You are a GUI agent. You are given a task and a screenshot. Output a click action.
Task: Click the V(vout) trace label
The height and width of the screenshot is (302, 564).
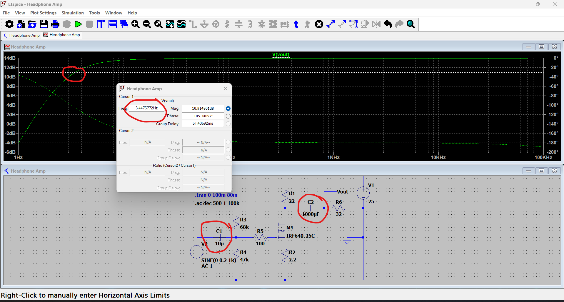pos(281,54)
